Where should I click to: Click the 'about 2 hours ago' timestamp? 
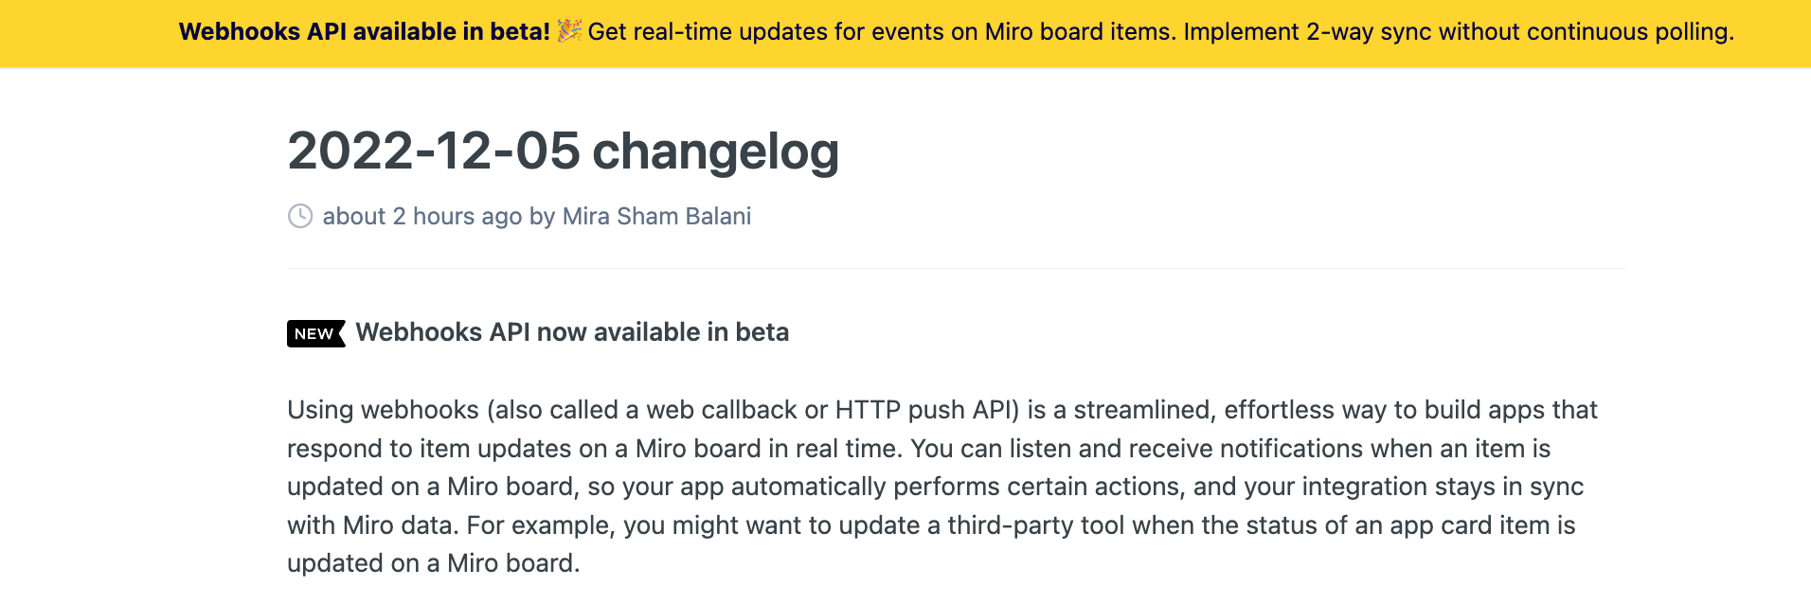coord(422,216)
